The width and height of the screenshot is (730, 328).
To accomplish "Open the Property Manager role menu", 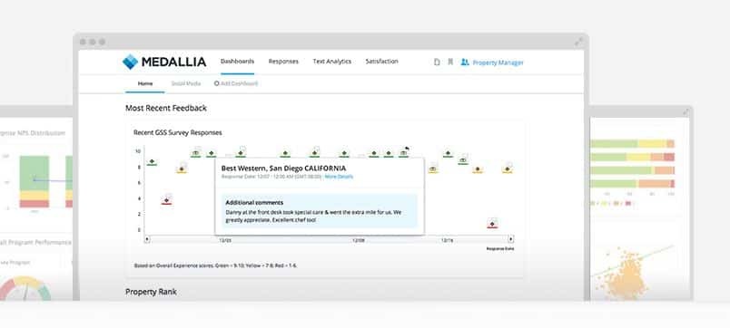I will tap(498, 63).
